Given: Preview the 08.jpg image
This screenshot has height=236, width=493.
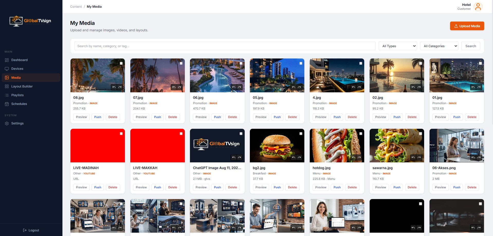Looking at the screenshot, I should coord(81,117).
